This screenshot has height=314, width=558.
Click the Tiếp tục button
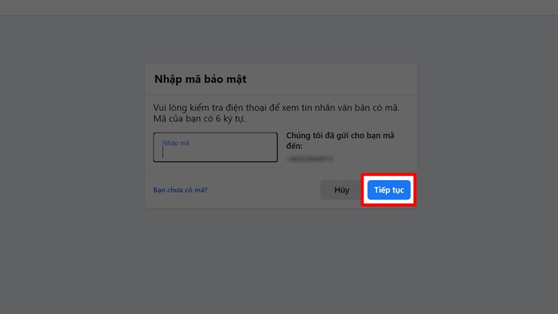pos(389,190)
